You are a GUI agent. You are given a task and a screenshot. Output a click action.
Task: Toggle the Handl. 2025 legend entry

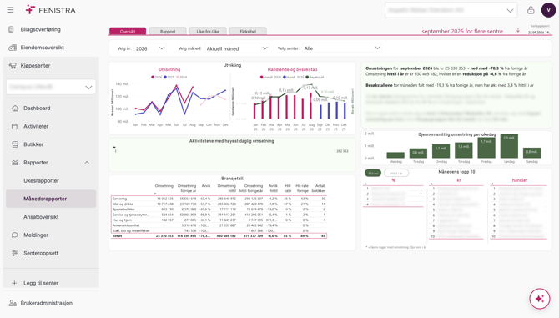(294, 77)
